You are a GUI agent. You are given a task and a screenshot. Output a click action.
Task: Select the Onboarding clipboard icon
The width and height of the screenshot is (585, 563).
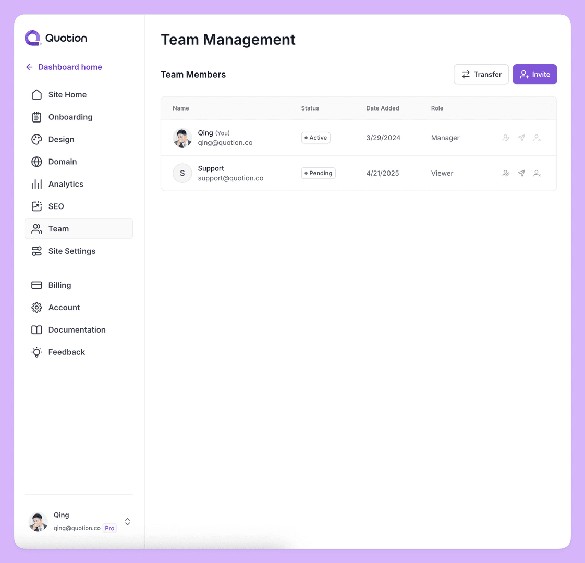36,117
